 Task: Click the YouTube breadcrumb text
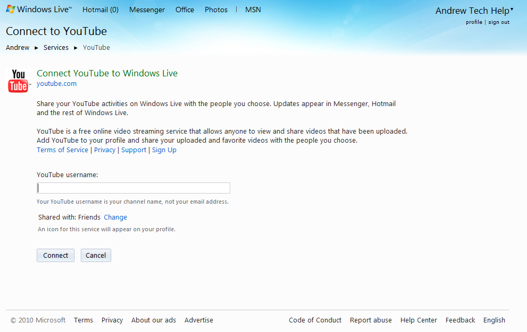click(x=96, y=48)
